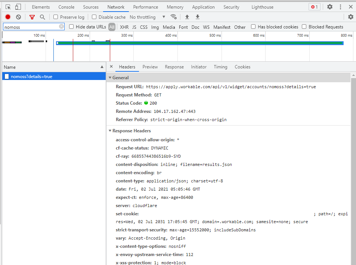
Task: Collapse the Response Headers section
Action: 110,130
